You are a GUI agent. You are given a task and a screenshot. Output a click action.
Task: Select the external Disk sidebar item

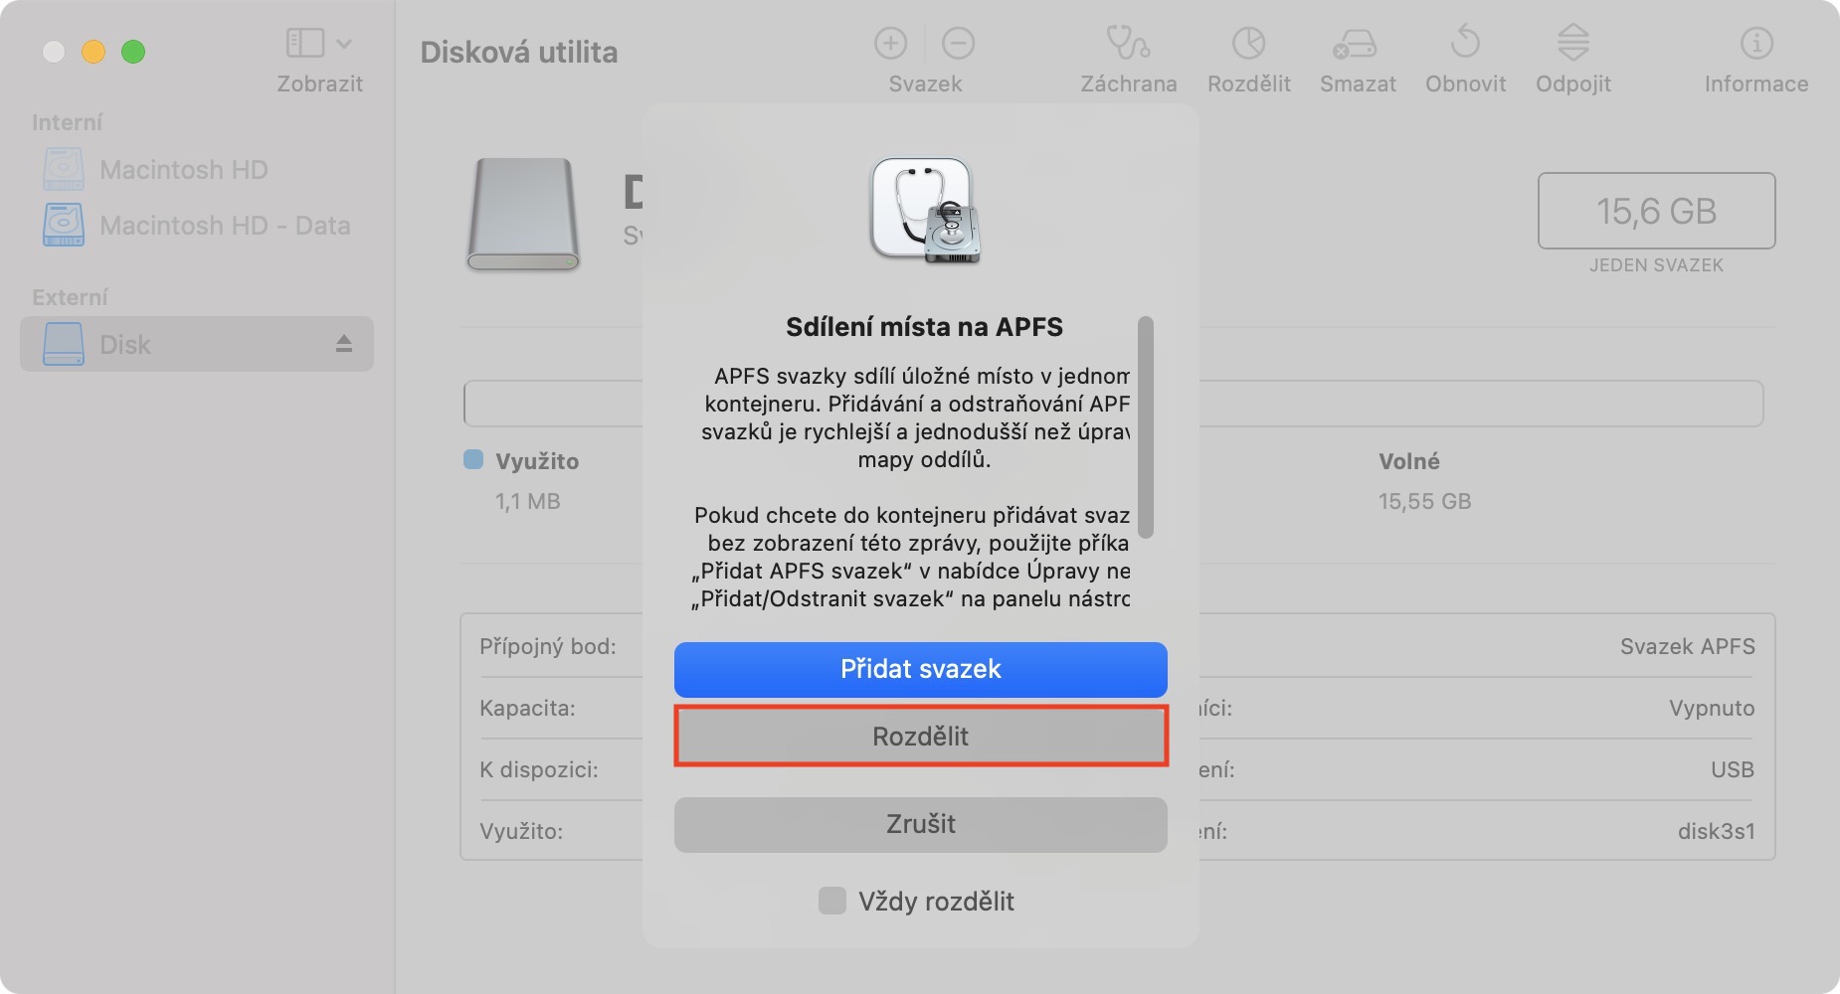125,344
